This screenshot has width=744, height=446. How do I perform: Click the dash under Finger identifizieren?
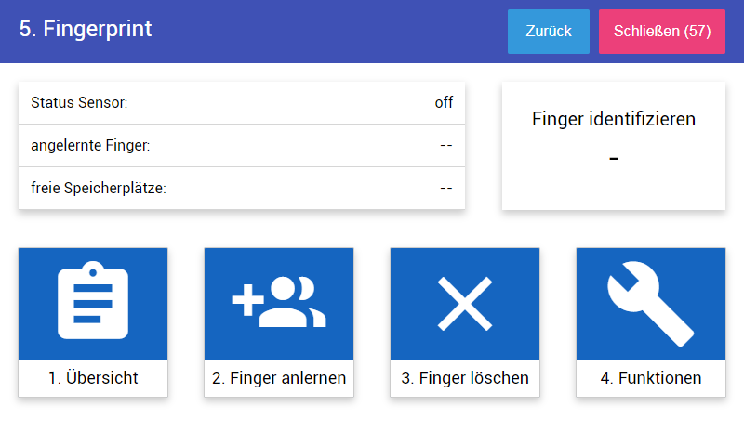click(x=614, y=159)
